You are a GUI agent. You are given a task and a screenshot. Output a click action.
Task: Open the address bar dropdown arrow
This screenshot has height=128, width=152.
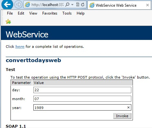tap(72, 5)
